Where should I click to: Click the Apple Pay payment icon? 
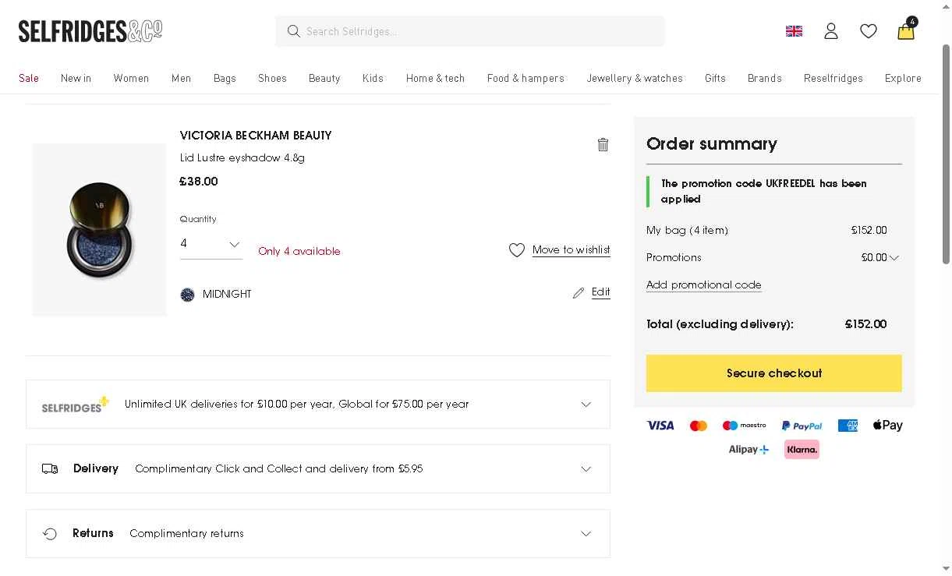[888, 426]
